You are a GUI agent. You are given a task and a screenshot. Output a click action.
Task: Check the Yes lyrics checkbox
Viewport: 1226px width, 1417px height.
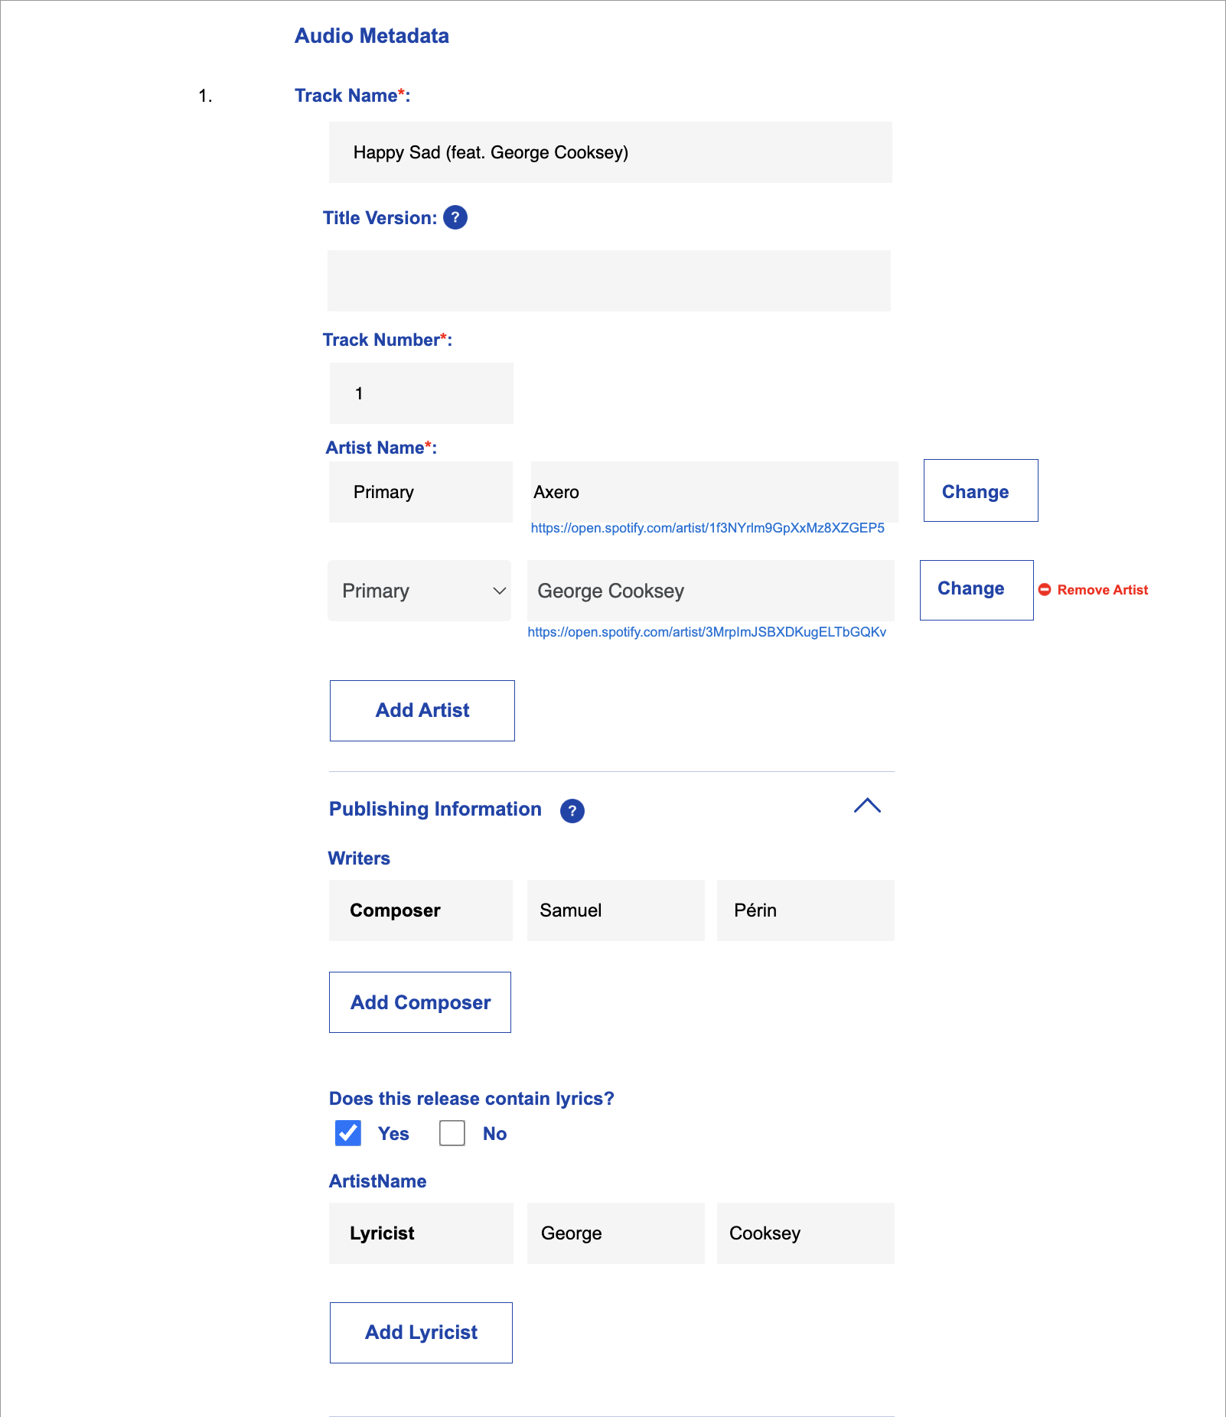pyautogui.click(x=348, y=1133)
